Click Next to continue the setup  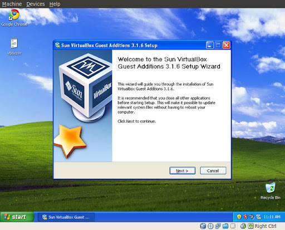[183, 170]
